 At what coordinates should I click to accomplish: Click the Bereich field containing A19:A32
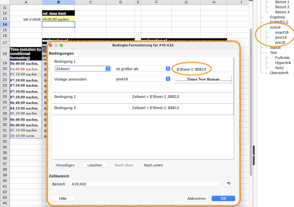point(145,184)
